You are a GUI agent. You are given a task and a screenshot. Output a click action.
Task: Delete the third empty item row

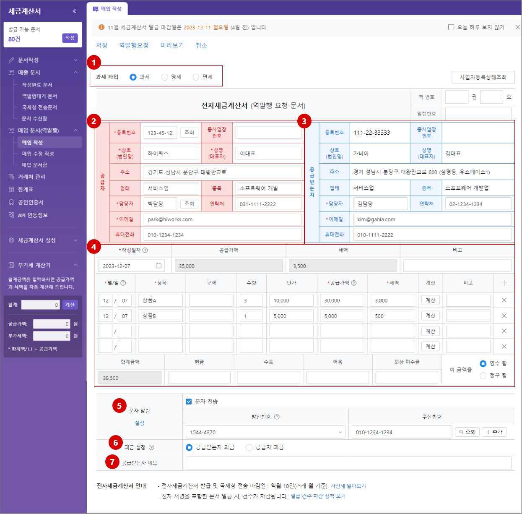pos(504,331)
